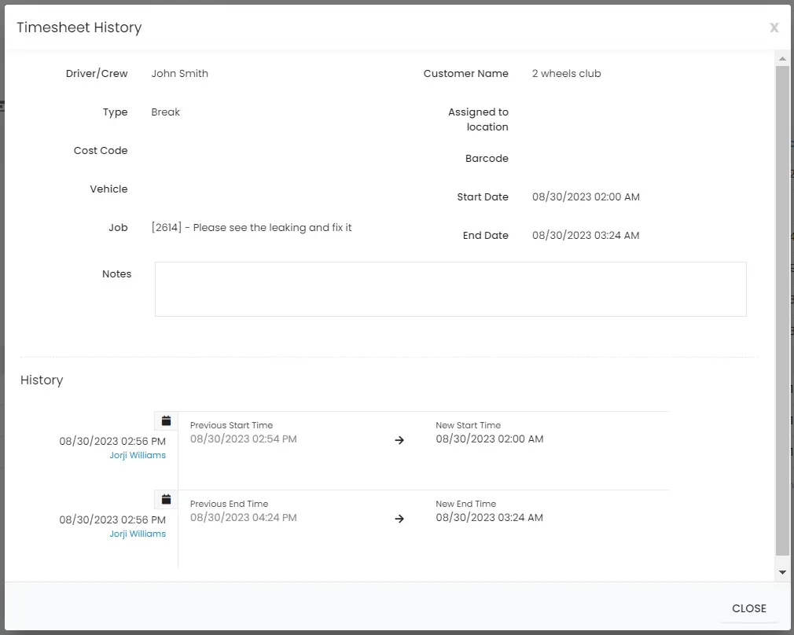Viewport: 794px width, 635px height.
Task: Select driver name John Smith
Action: [x=180, y=73]
